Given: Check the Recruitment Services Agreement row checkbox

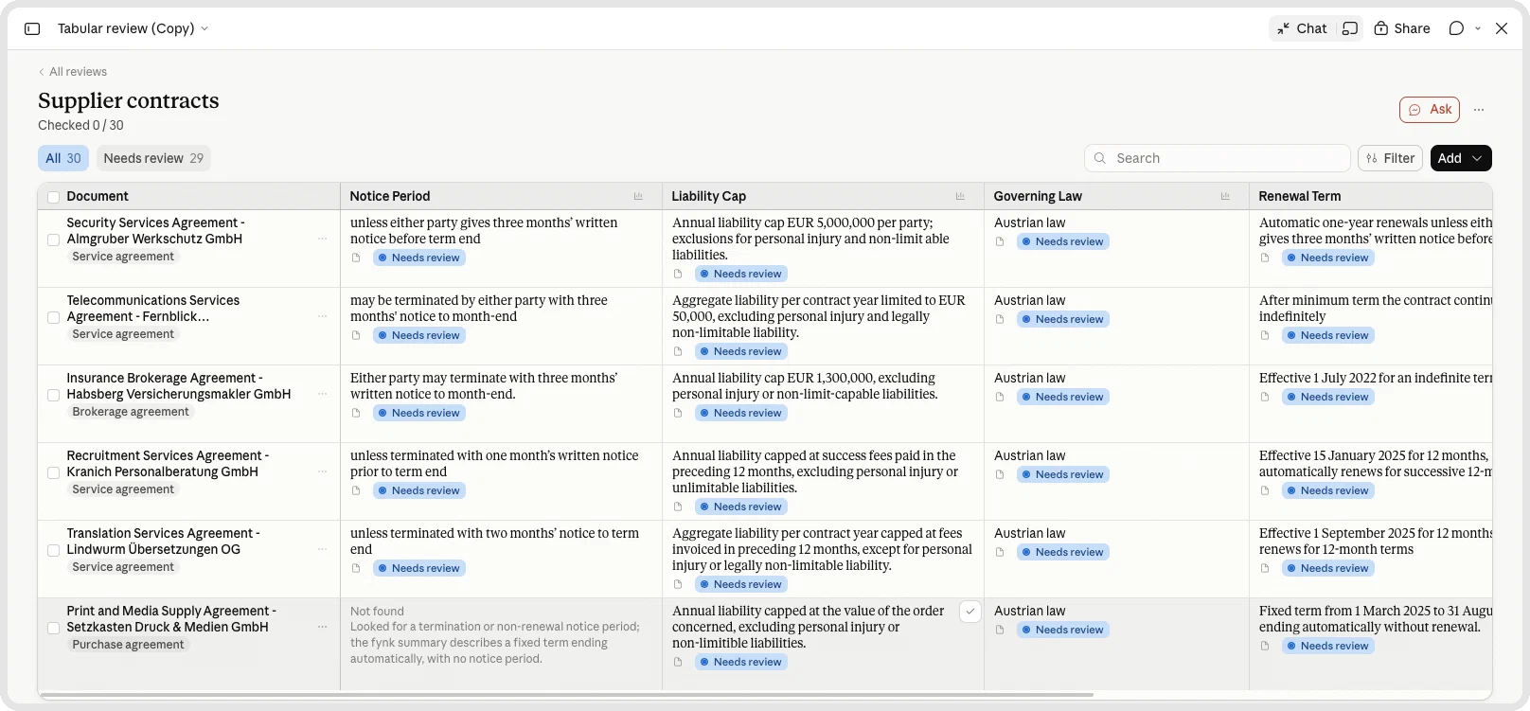Looking at the screenshot, I should click(53, 472).
